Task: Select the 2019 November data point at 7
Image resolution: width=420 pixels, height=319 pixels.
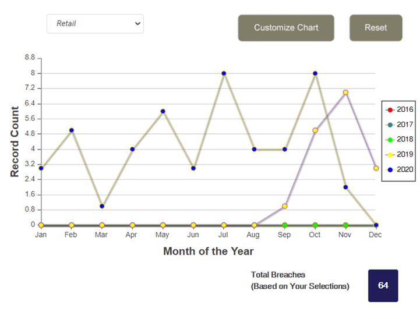Action: pos(345,93)
